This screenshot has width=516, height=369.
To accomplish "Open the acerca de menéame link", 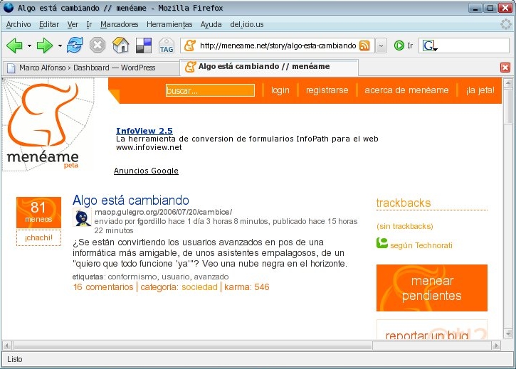I will pos(406,90).
